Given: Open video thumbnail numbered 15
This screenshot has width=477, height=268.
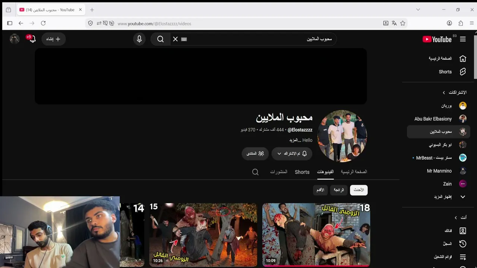Looking at the screenshot, I should tap(203, 235).
